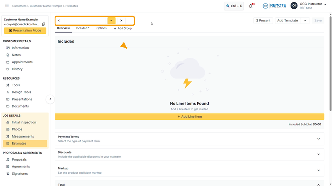This screenshot has height=186, width=332.
Task: Click the Presentations icon in the sidebar
Action: click(x=8, y=99)
